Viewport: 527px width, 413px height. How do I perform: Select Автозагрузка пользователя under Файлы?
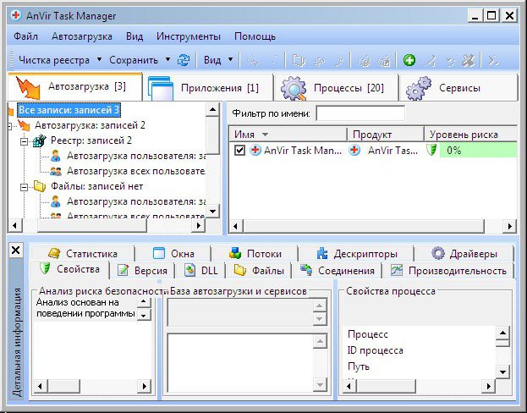point(136,201)
